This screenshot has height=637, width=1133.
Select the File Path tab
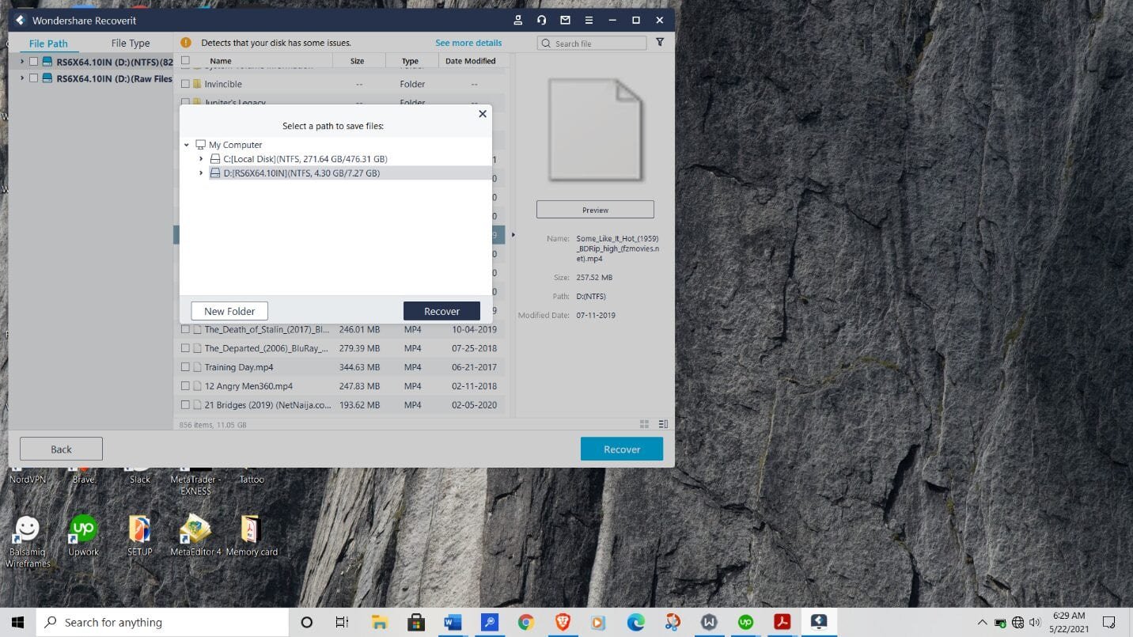click(x=48, y=44)
